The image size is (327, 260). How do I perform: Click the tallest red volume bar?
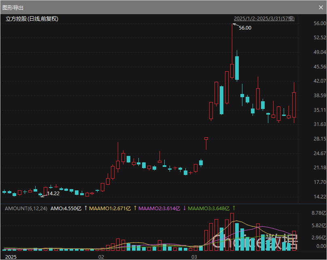232,232
